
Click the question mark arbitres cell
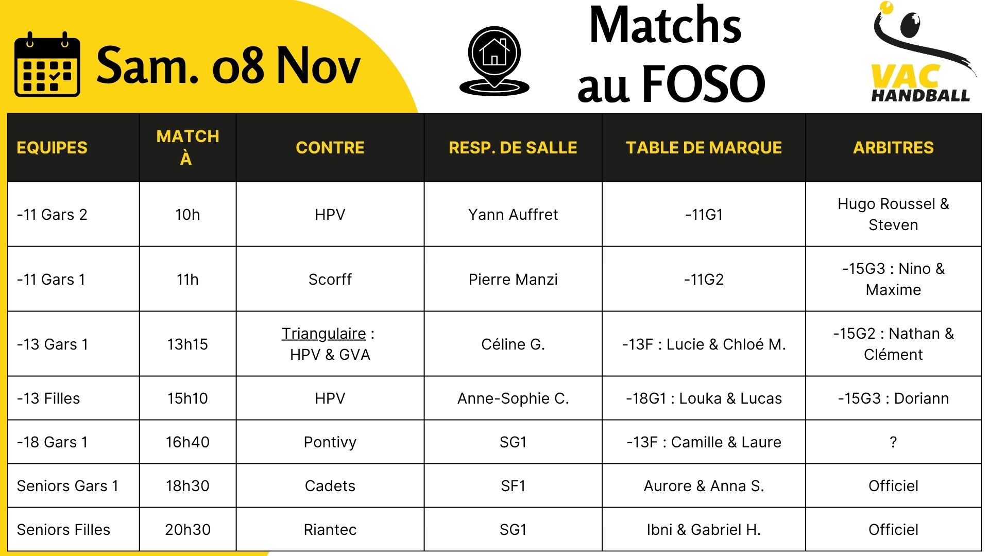coord(893,442)
